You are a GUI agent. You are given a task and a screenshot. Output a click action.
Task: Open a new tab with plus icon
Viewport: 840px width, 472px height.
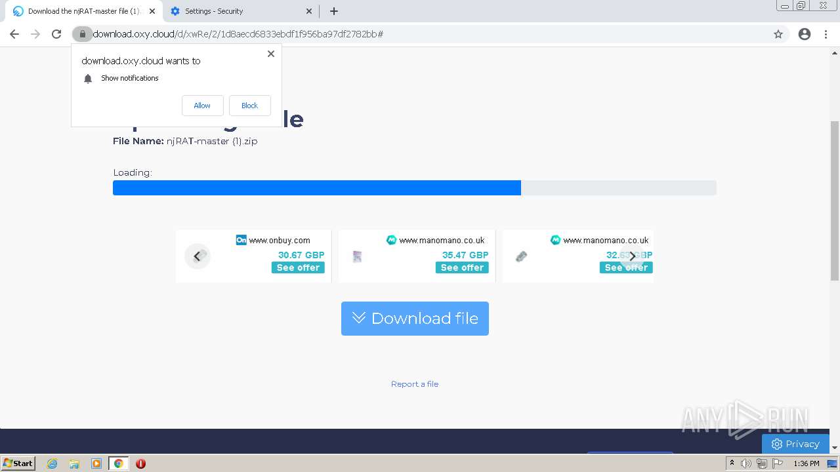[x=333, y=11]
